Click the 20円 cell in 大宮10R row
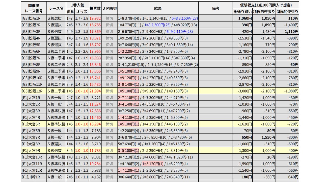The image size is (323, 182). [x=264, y=157]
